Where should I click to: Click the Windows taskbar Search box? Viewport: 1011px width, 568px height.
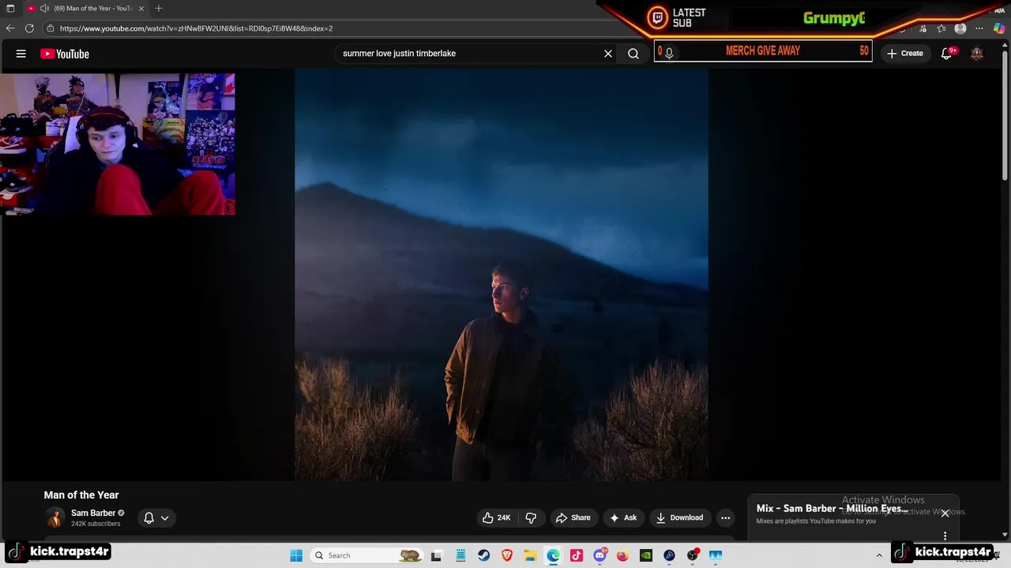coord(366,555)
